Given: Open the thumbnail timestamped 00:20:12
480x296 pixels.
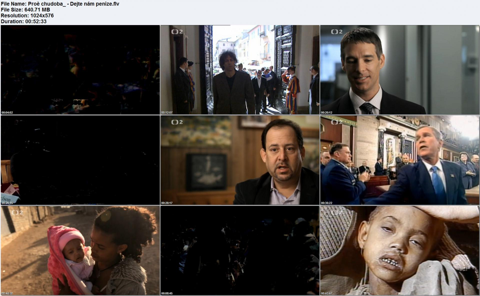Looking at the screenshot, I should pos(400,70).
